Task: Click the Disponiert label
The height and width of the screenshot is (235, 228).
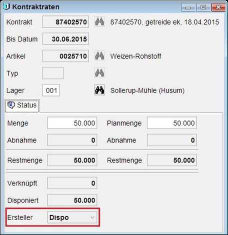Action: point(23,200)
